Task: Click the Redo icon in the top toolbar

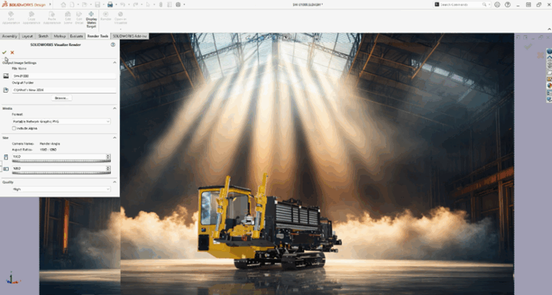Action: pos(136,4)
